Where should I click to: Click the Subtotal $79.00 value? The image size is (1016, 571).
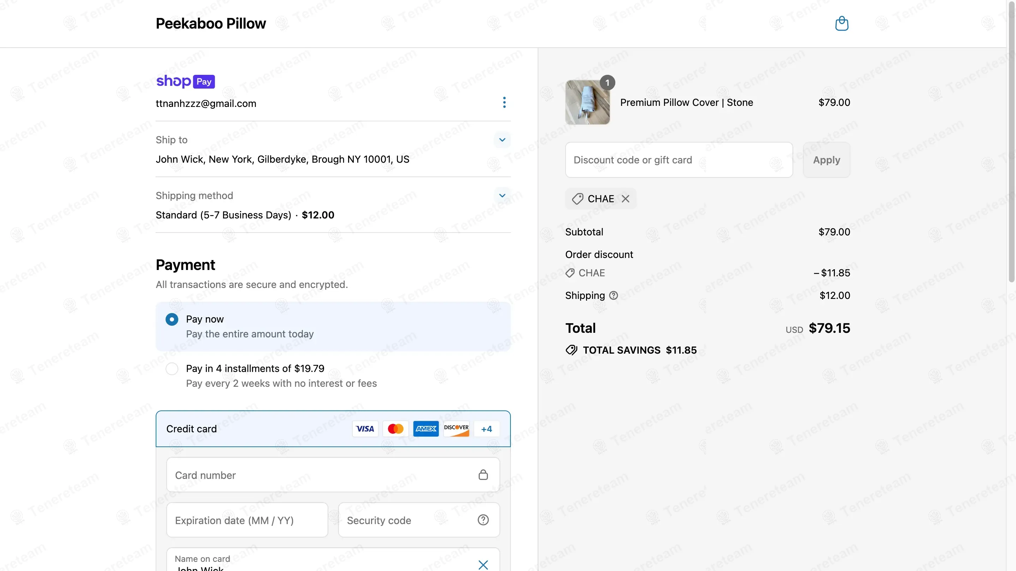click(x=834, y=232)
